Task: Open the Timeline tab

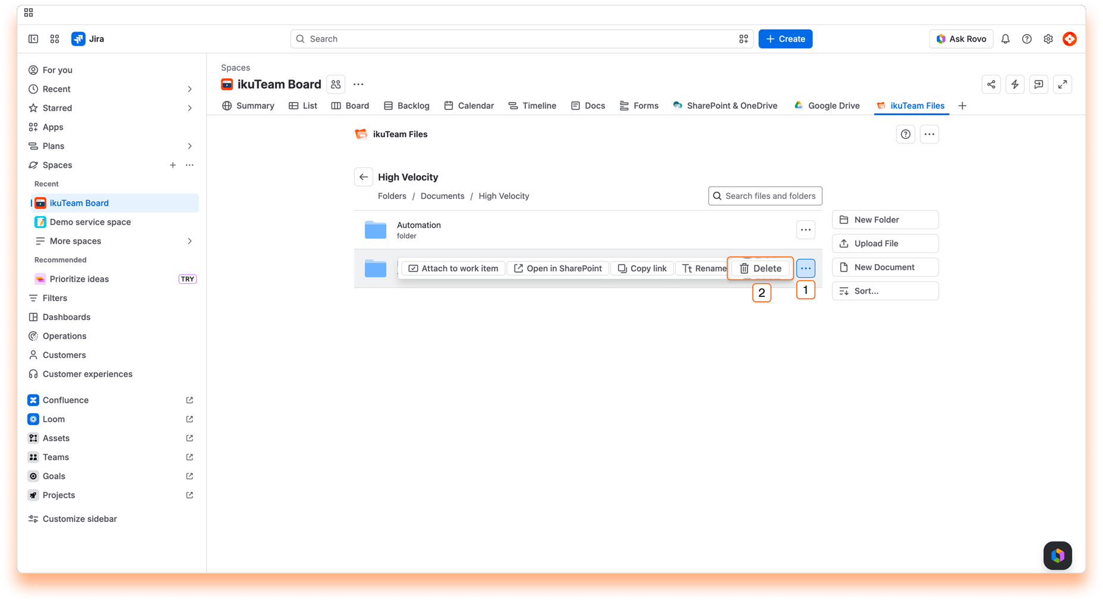Action: tap(532, 106)
